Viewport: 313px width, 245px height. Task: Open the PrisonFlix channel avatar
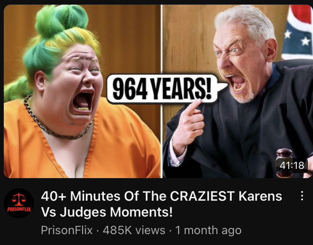point(19,203)
